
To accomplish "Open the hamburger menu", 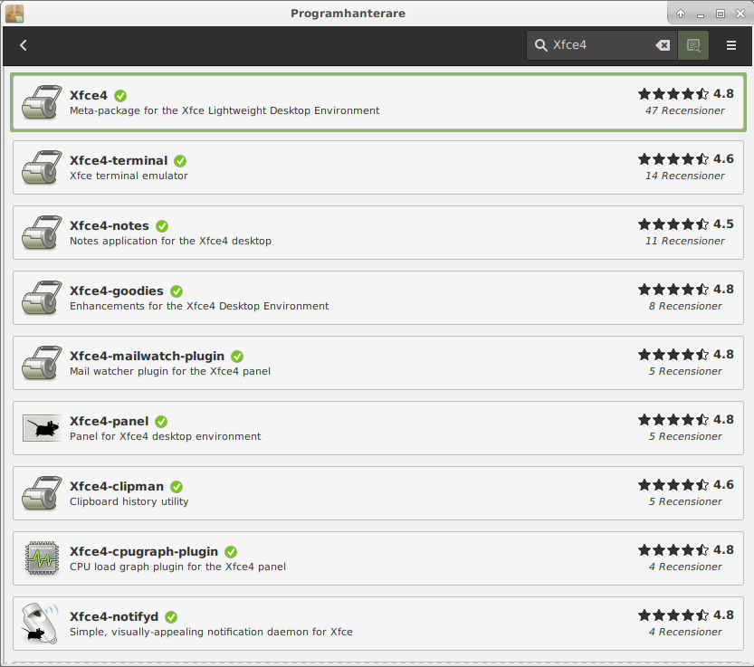I will tap(731, 45).
